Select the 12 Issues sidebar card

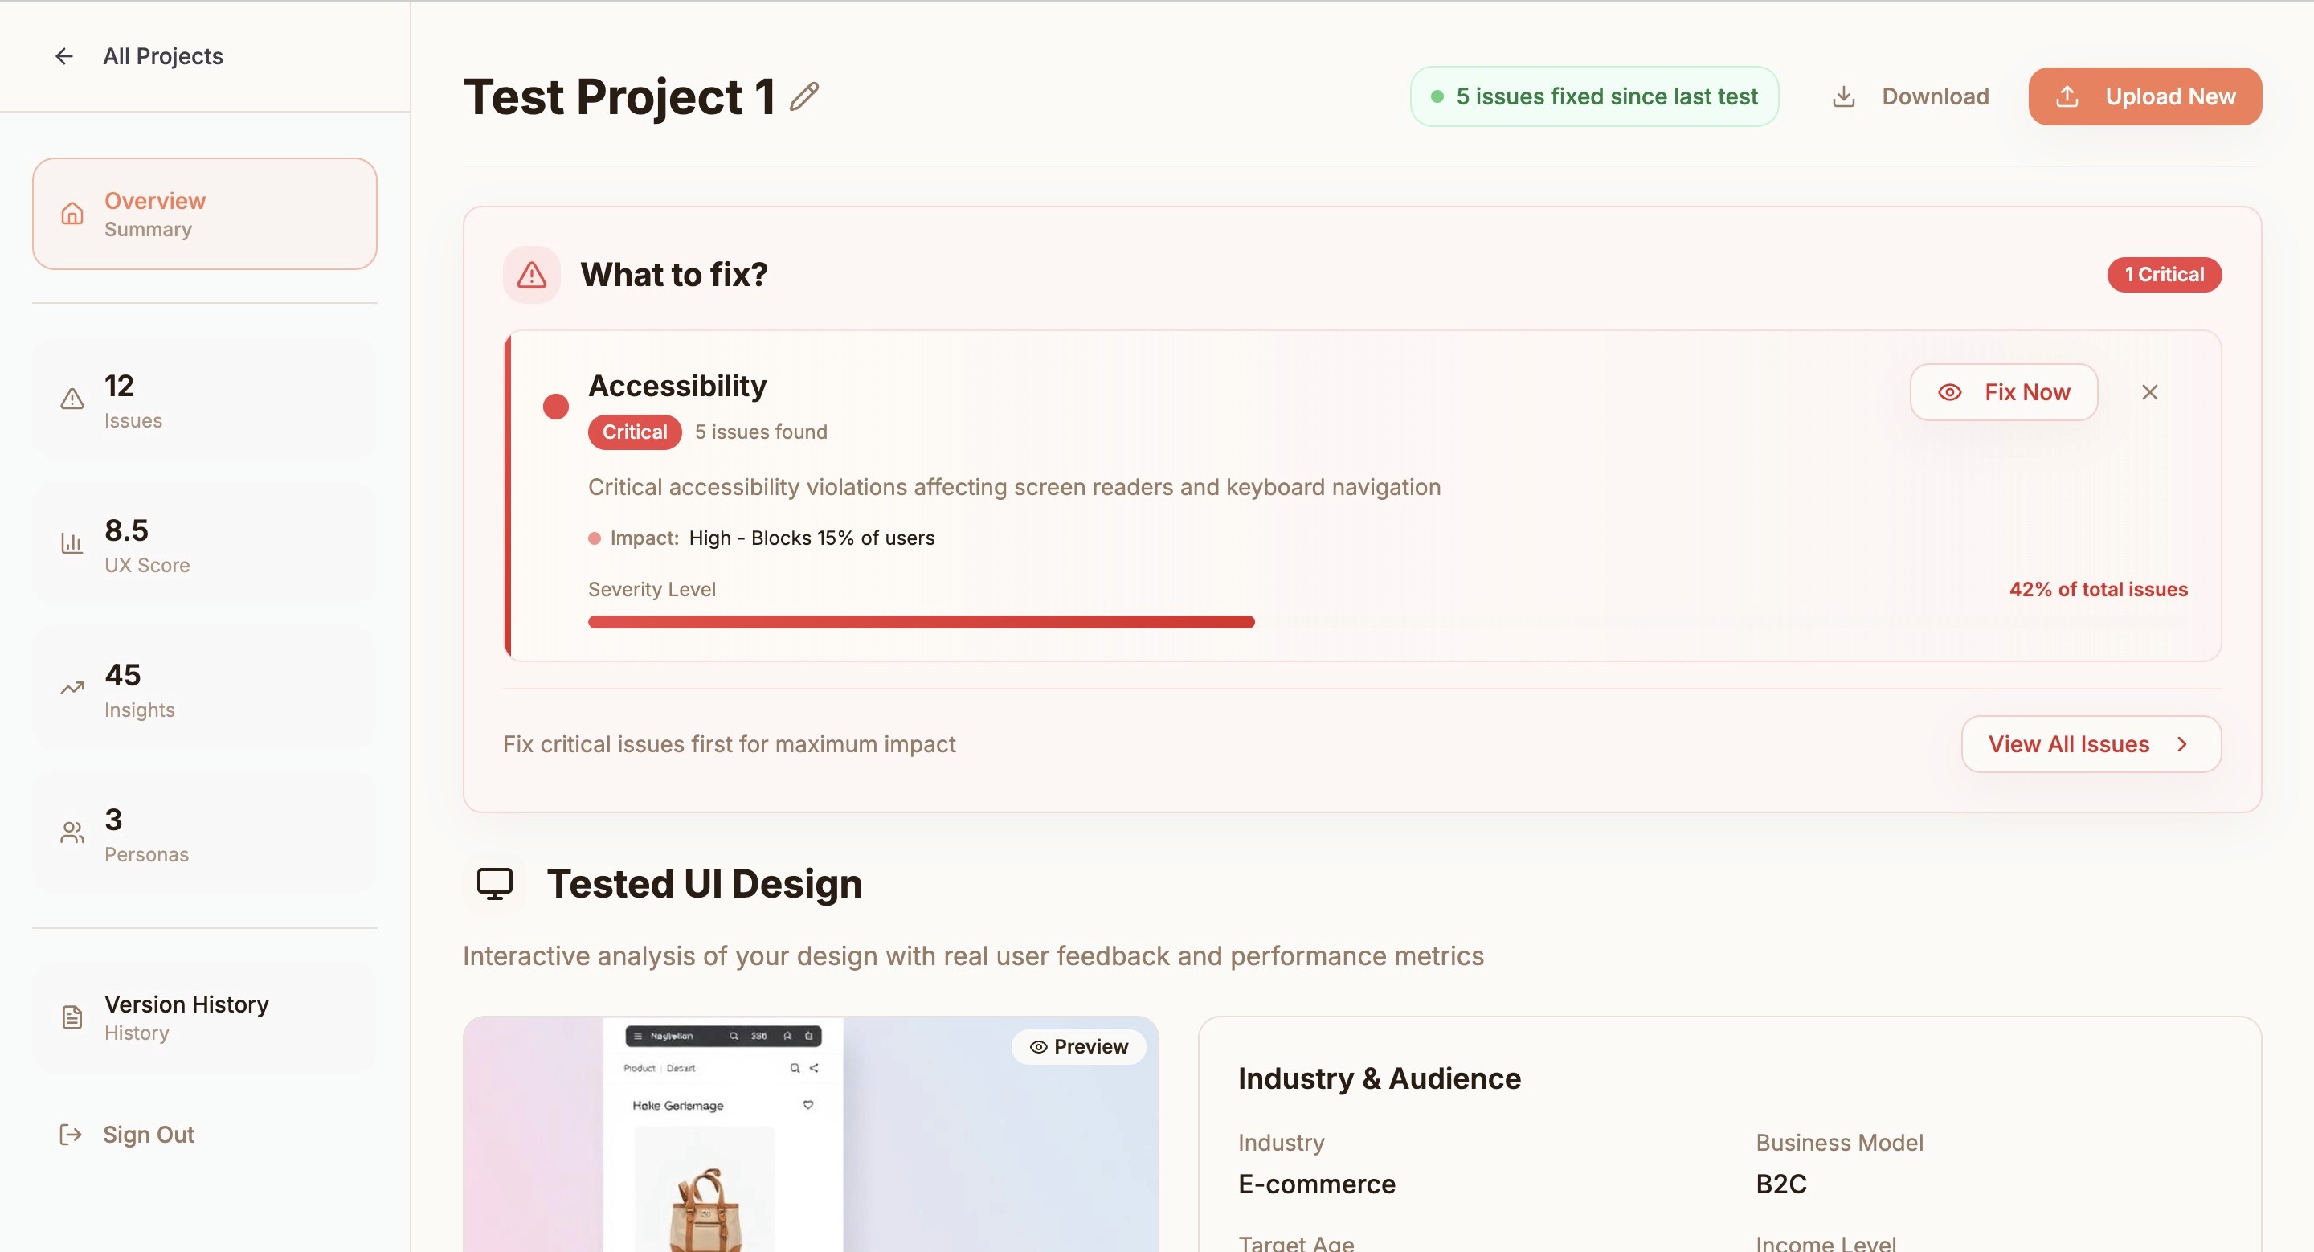(205, 400)
